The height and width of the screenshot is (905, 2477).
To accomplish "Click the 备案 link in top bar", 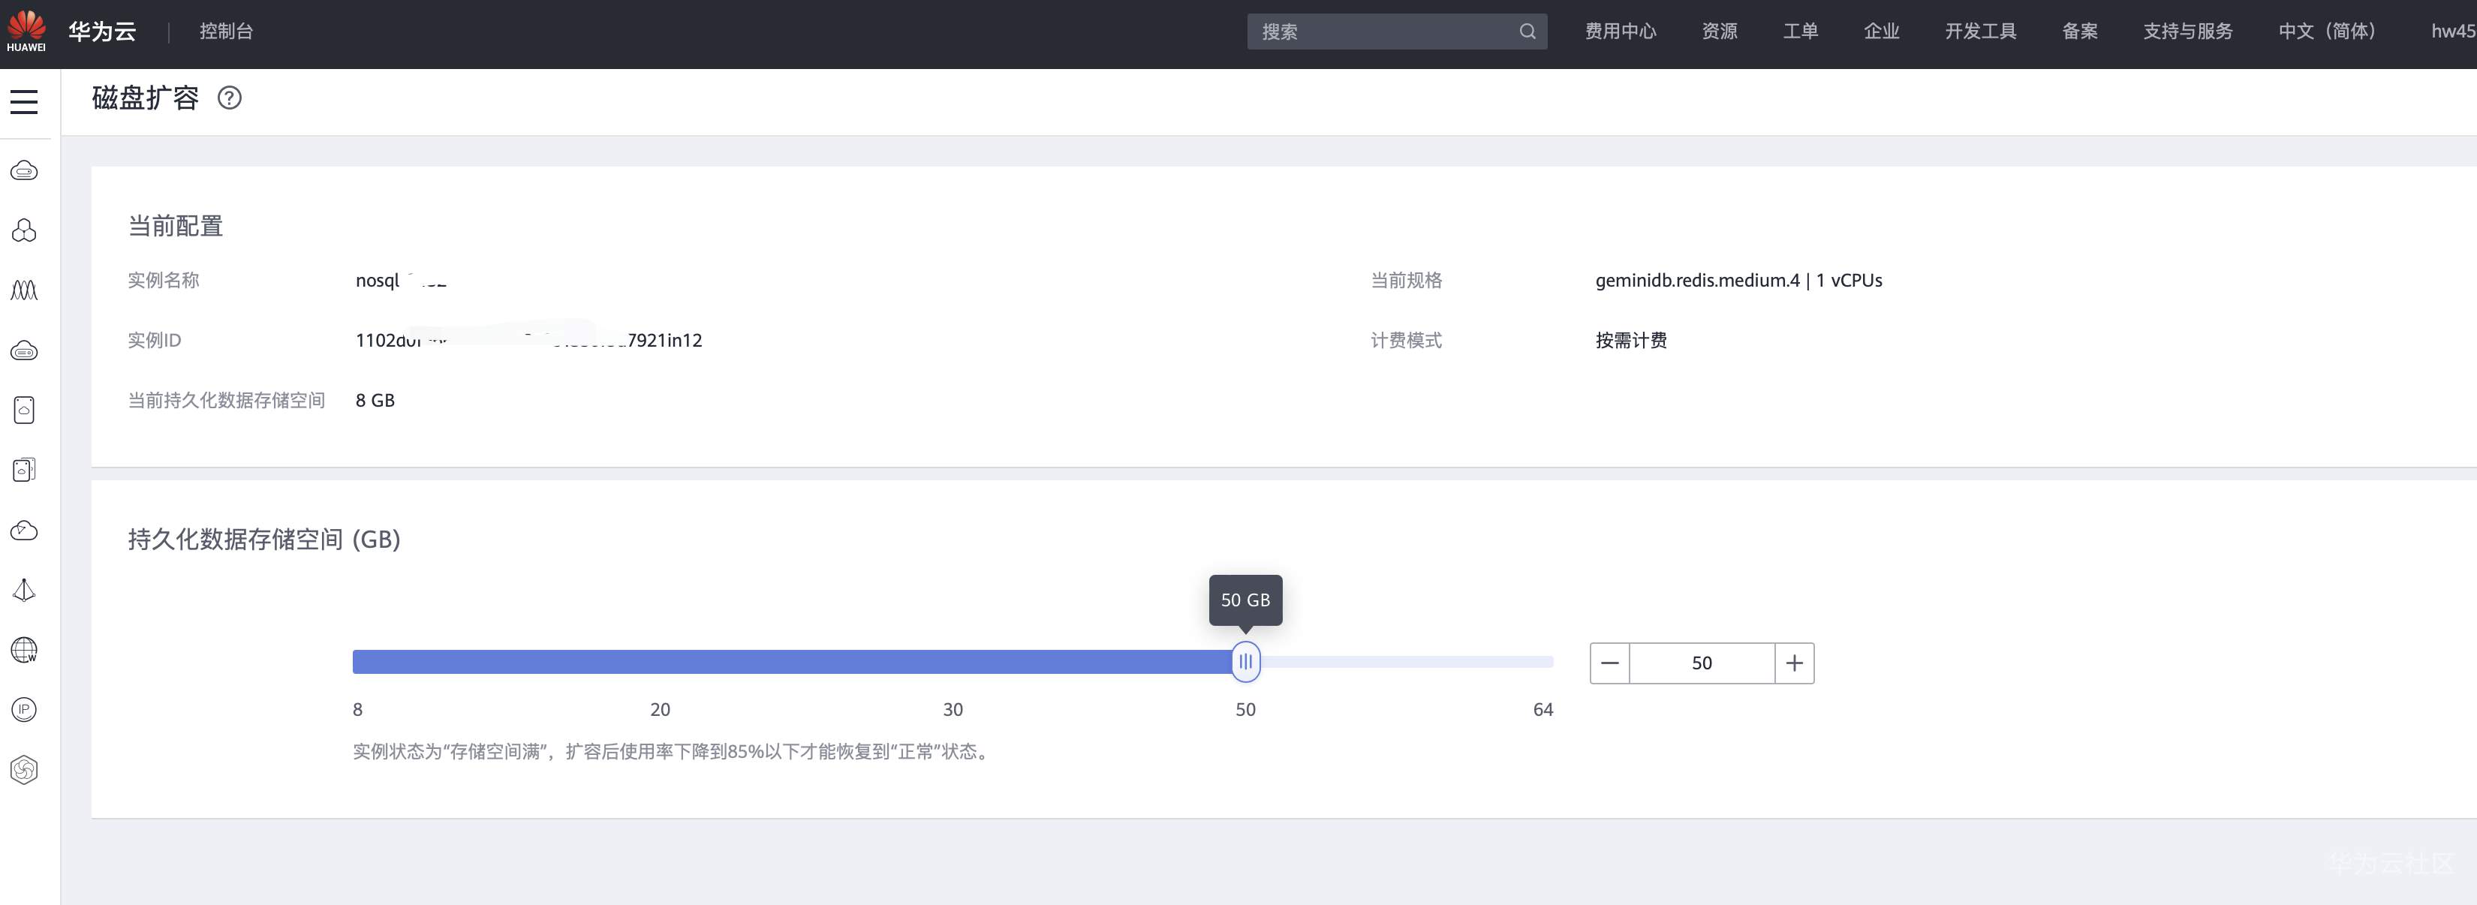I will click(x=2080, y=32).
